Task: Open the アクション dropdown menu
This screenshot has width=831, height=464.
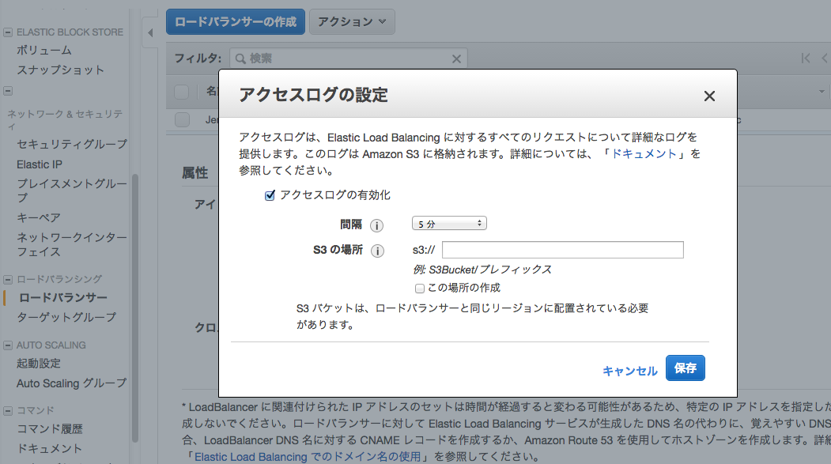Action: (352, 21)
